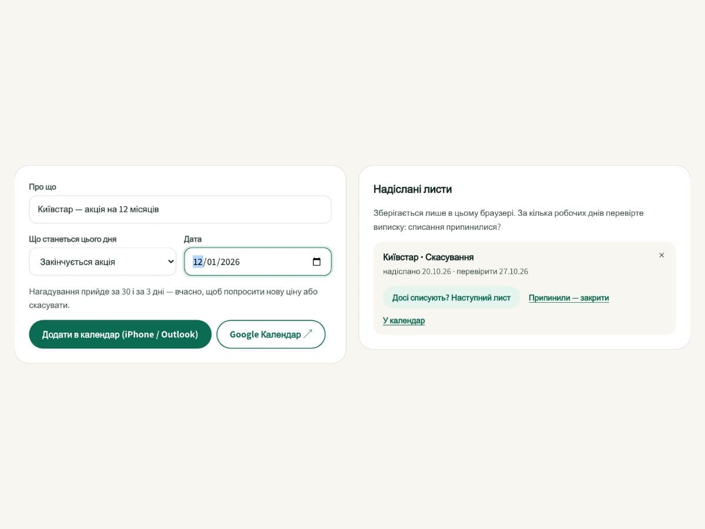
Task: Click the Київстар · Скасування card title
Action: (428, 257)
